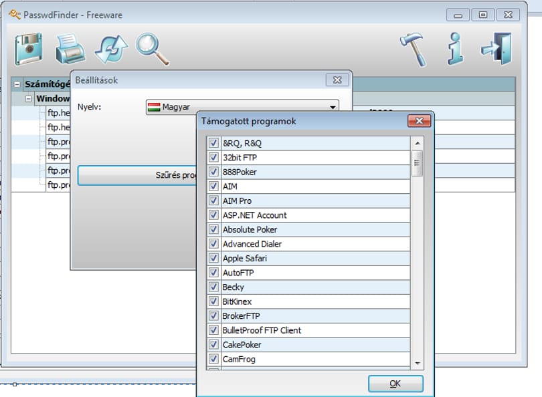542x397 pixels.
Task: Click the exit door icon
Action: point(496,49)
